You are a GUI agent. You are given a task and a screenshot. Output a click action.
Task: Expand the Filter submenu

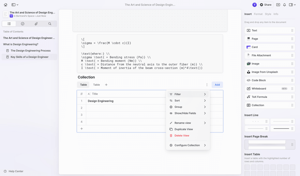tap(187, 94)
